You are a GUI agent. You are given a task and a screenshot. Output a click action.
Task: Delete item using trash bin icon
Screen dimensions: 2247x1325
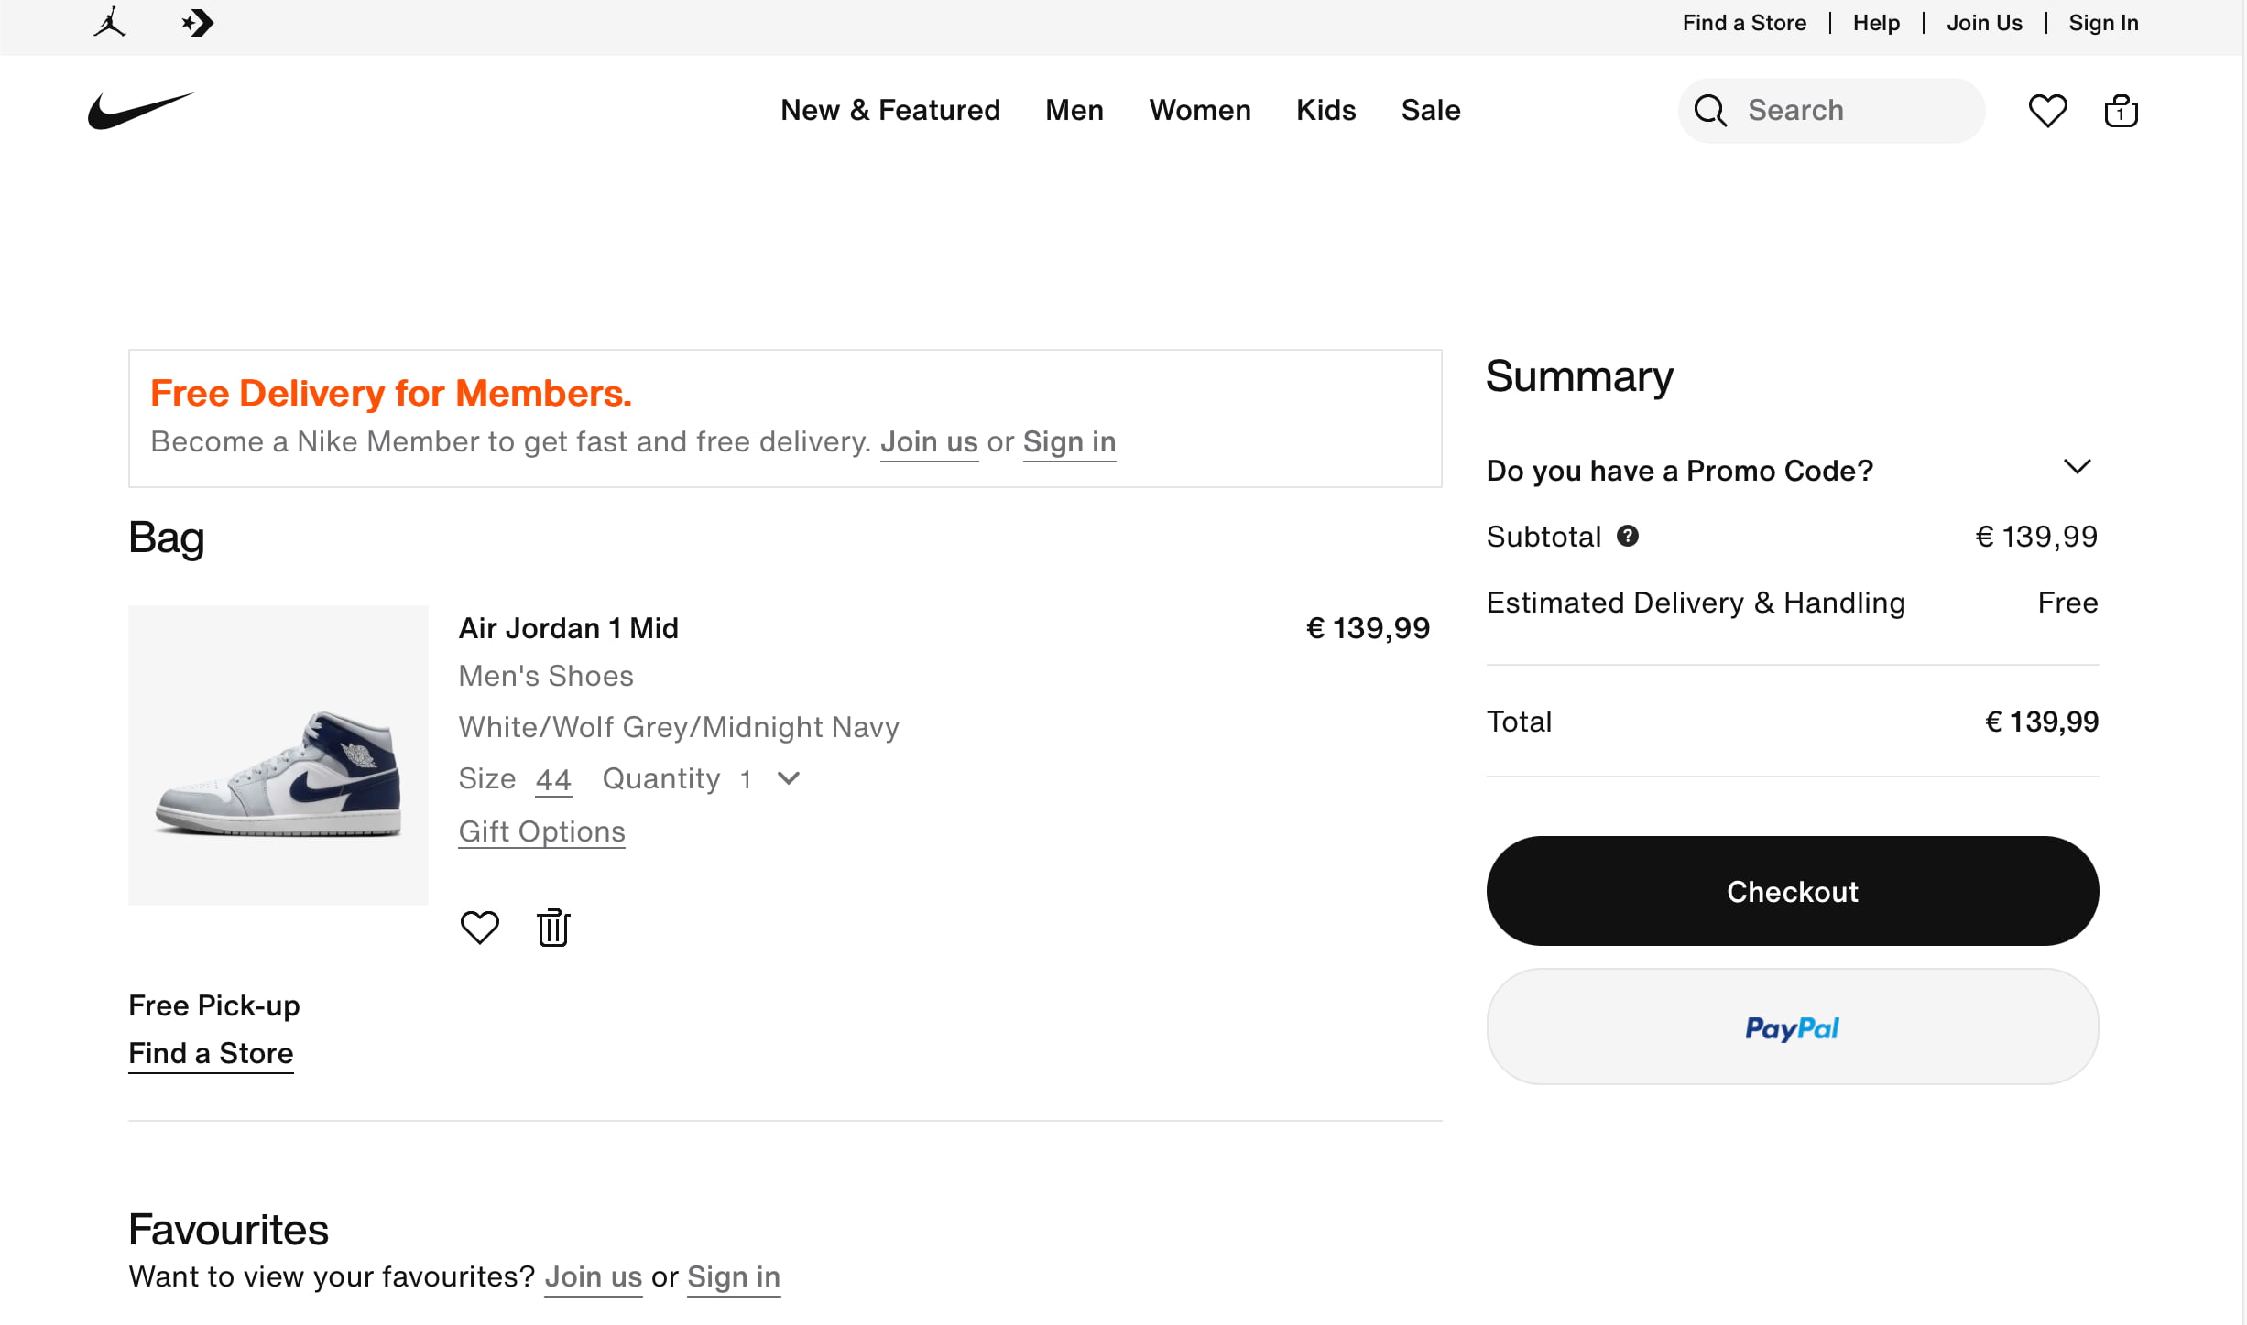(554, 928)
